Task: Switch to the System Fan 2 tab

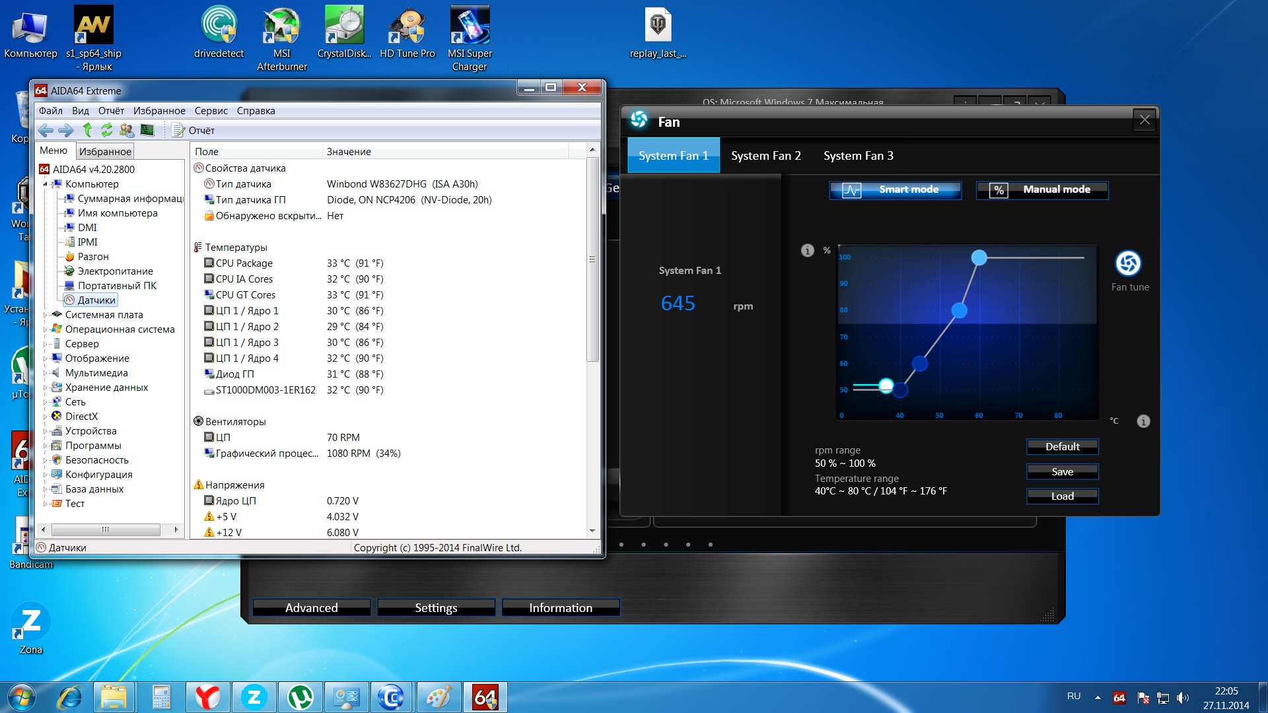Action: tap(765, 156)
